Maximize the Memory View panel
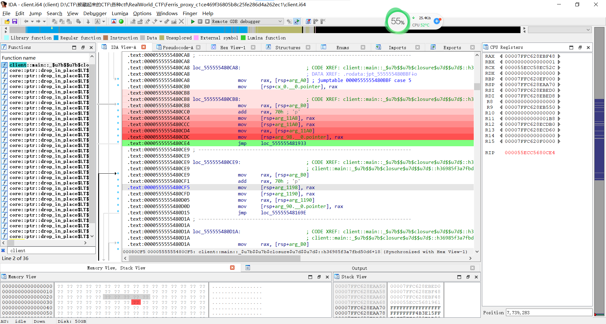606x324 pixels. (x=310, y=277)
